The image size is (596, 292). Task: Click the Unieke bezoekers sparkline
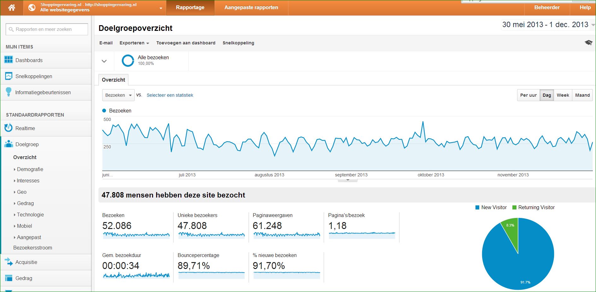pos(211,235)
